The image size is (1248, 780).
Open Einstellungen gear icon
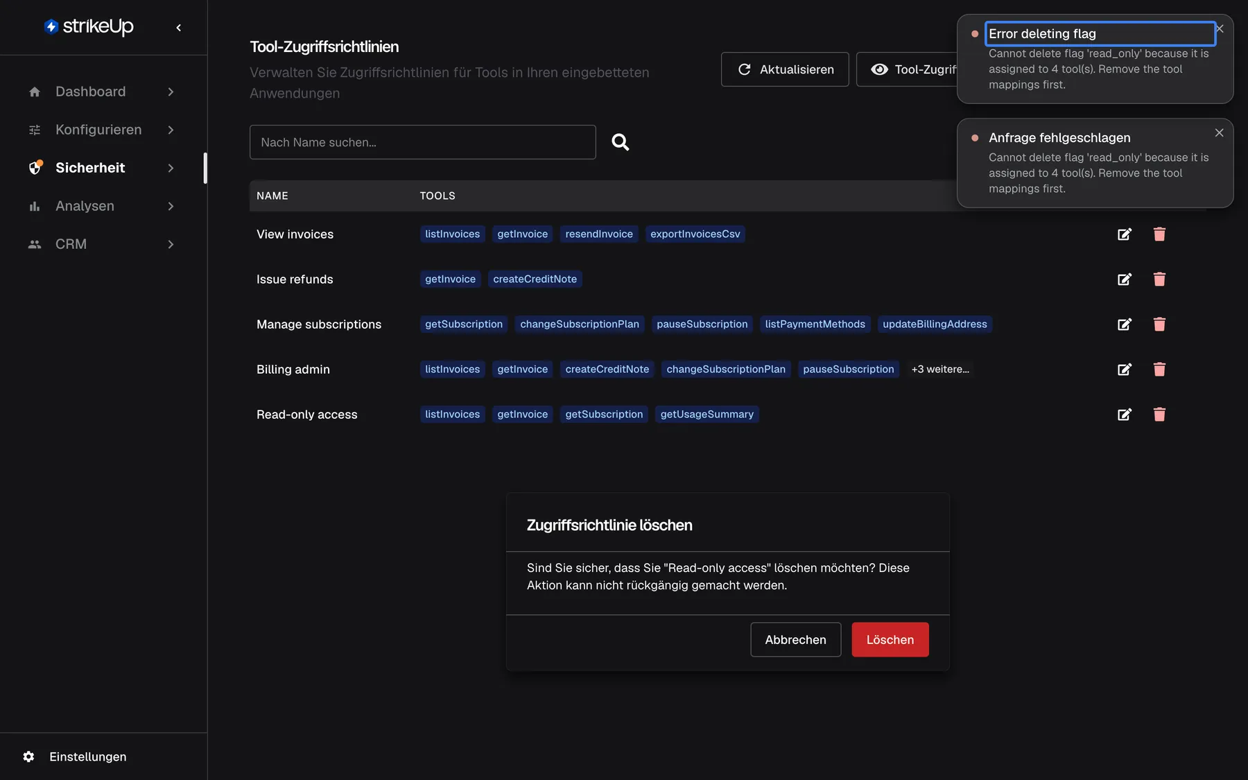28,756
